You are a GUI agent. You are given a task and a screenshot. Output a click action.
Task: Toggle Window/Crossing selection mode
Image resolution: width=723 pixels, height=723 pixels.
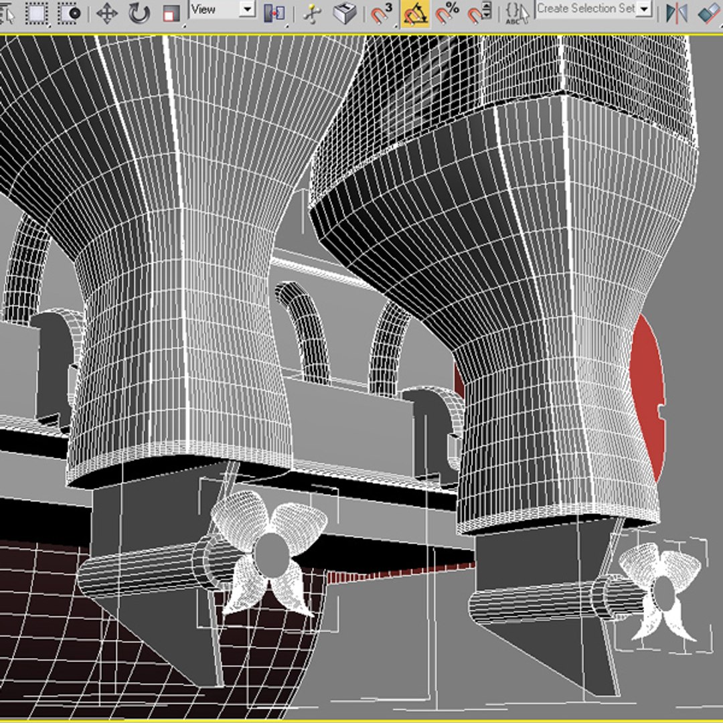70,13
